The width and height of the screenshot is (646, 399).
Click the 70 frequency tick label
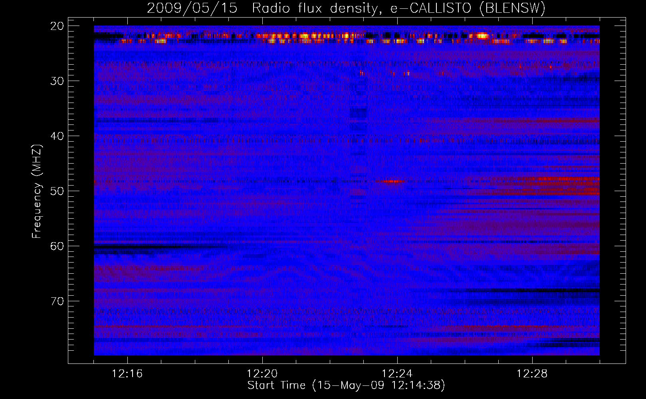pos(57,301)
